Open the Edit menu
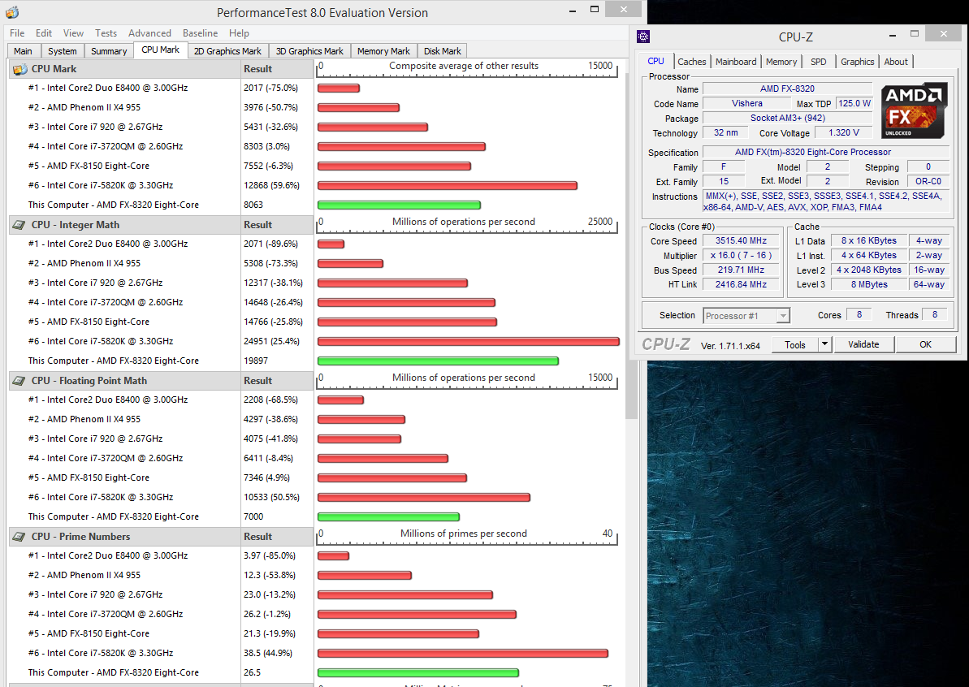 [x=44, y=33]
